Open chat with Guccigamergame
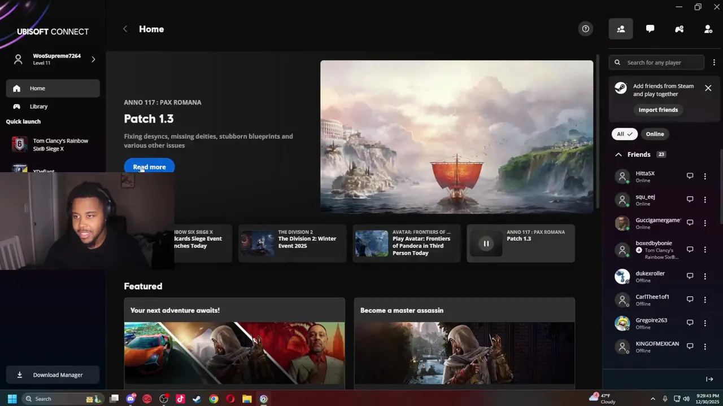723x406 pixels. coord(690,223)
